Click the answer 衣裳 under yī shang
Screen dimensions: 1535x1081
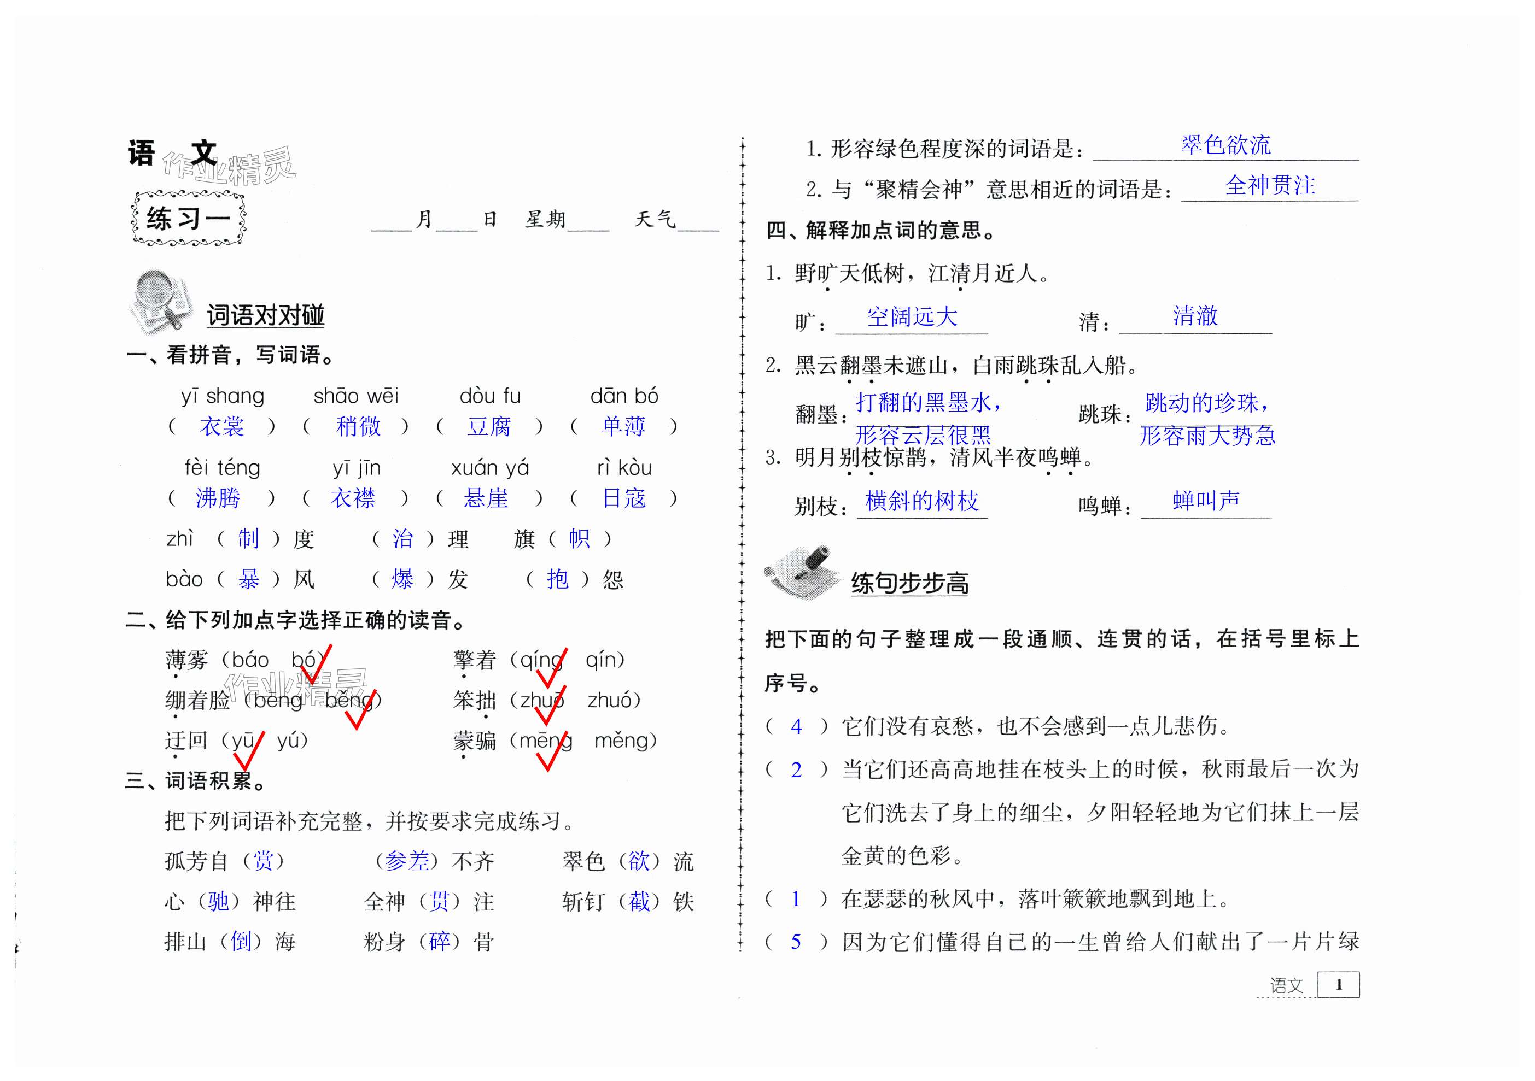[222, 426]
